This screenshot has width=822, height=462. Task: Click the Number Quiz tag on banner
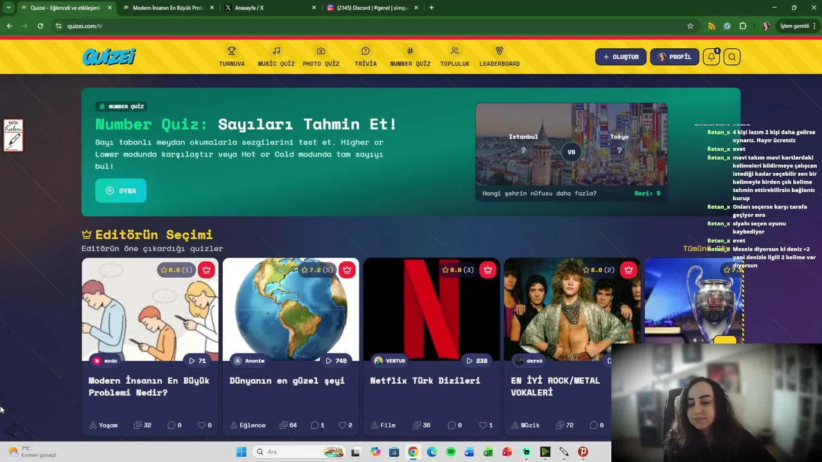[121, 106]
